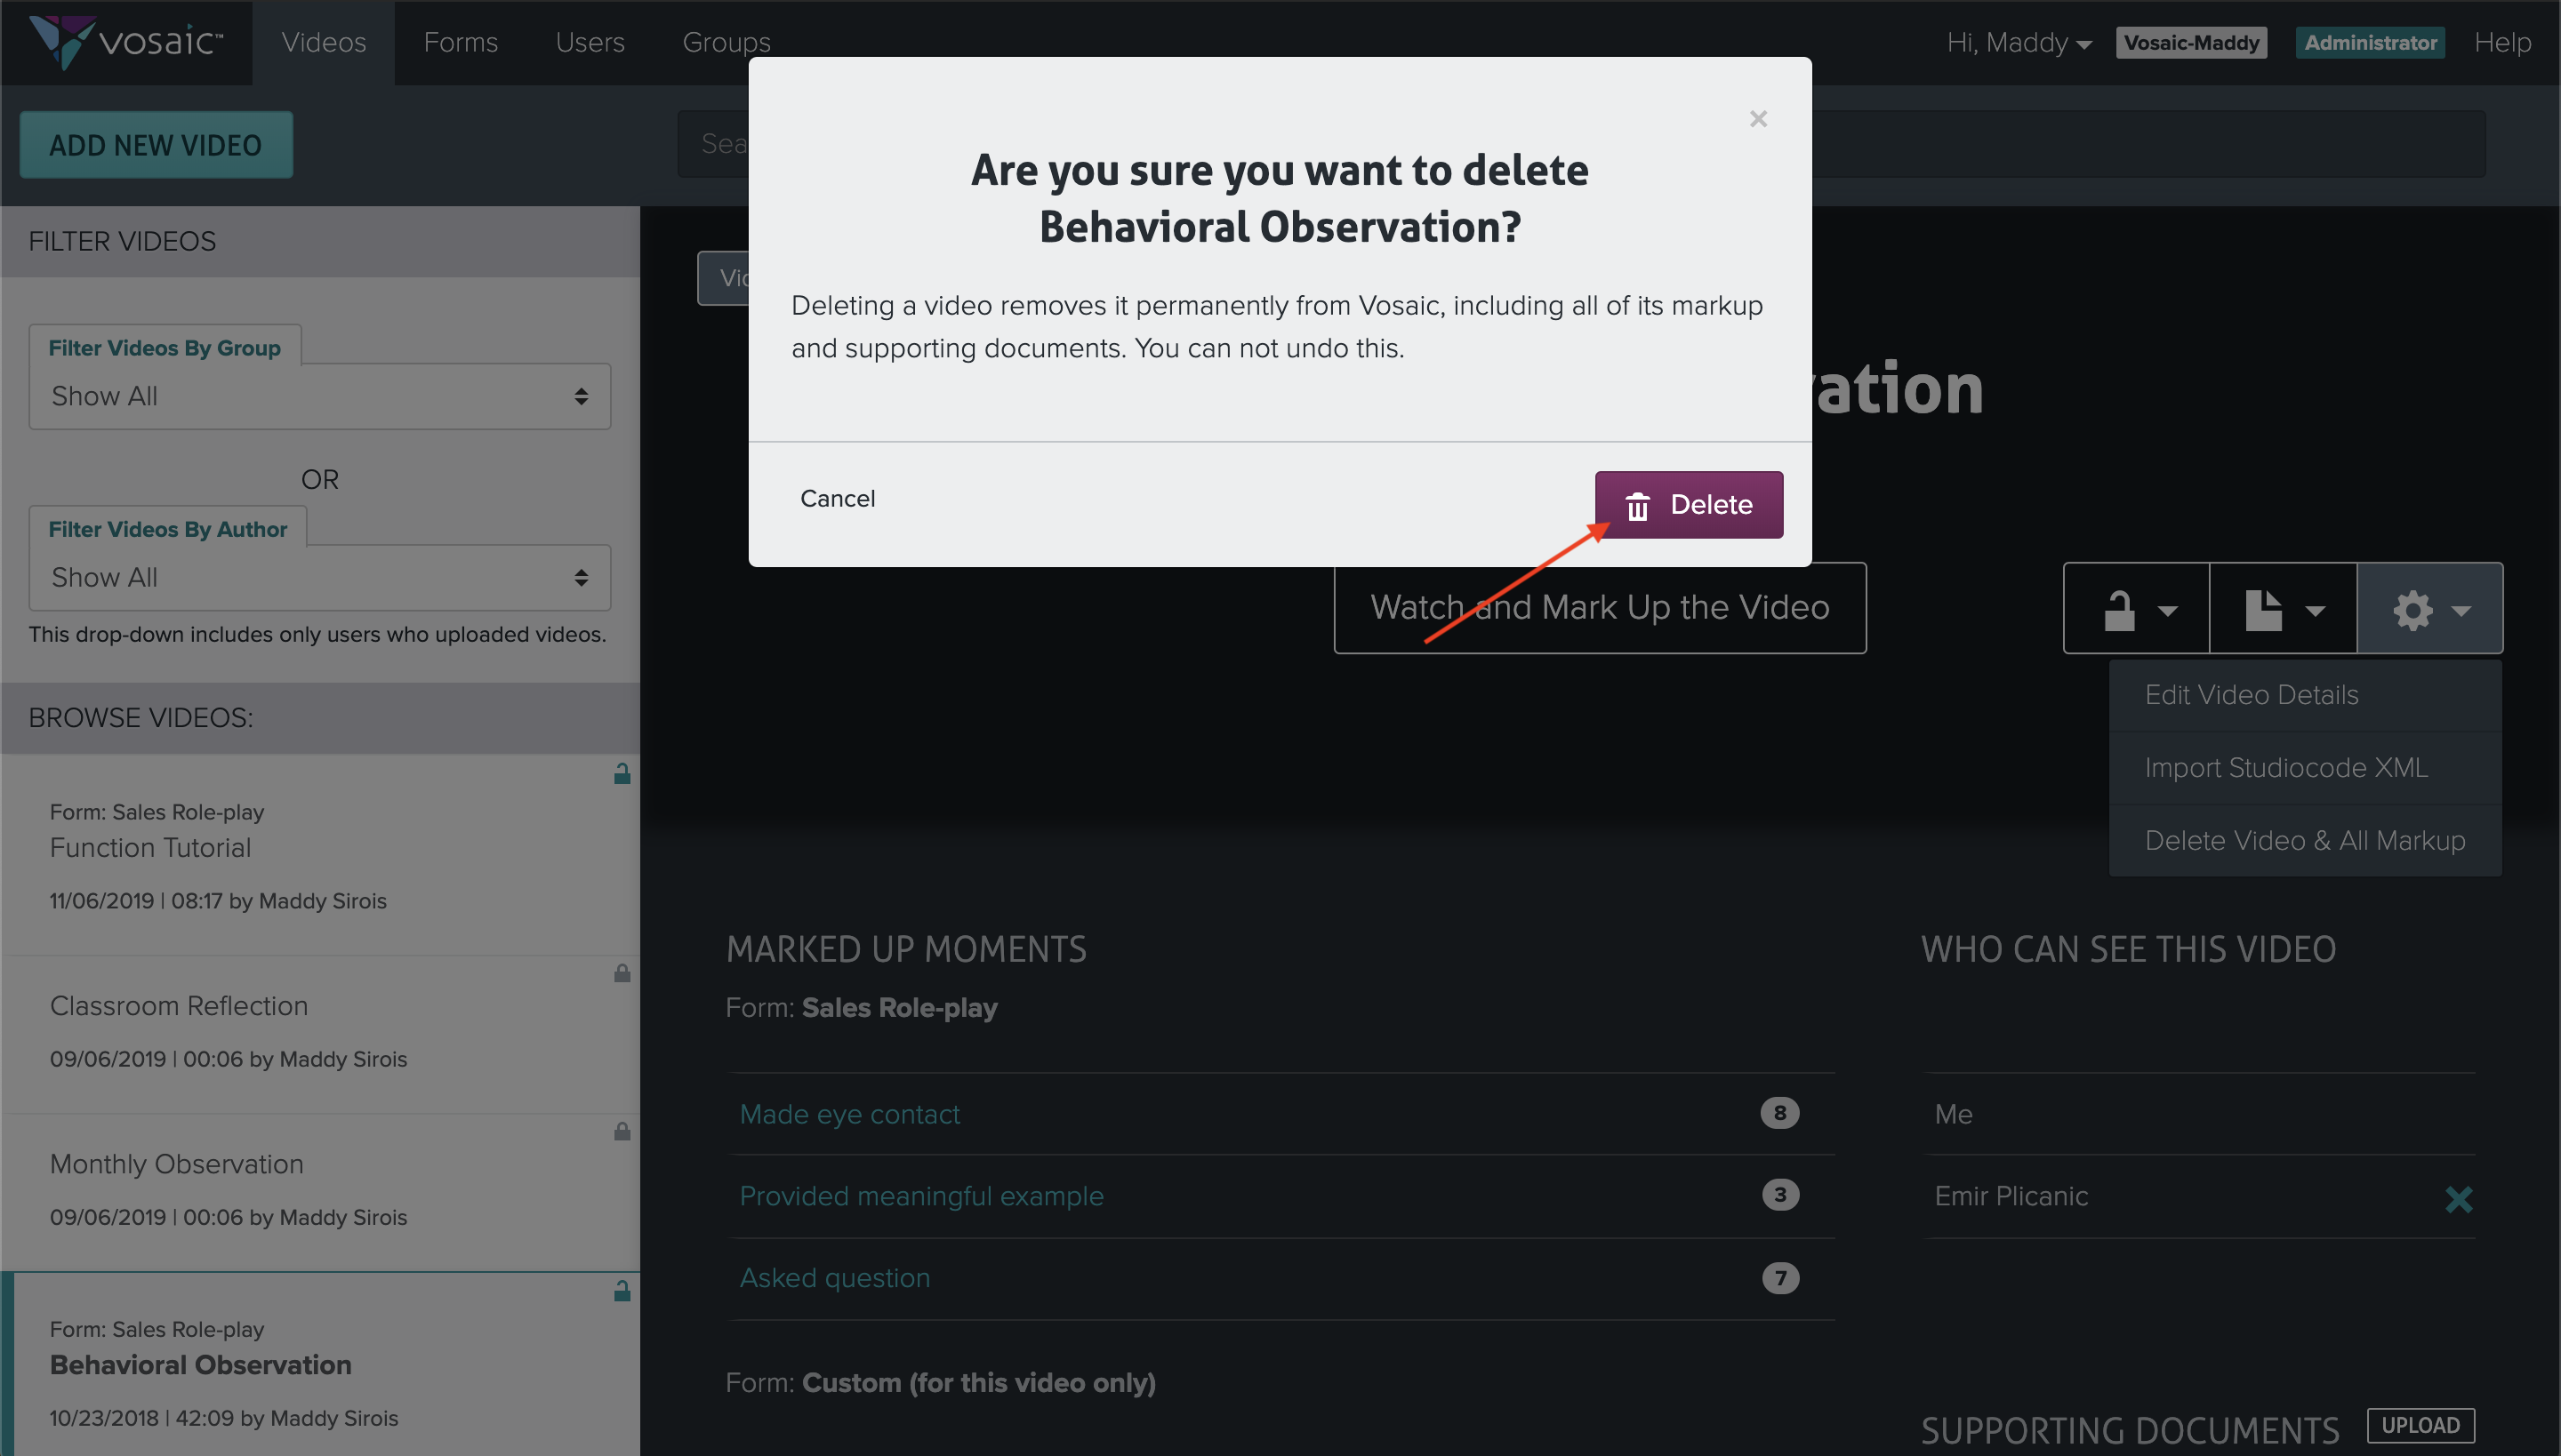This screenshot has height=1456, width=2561.
Task: Click the Vosaic logo
Action: pos(126,42)
